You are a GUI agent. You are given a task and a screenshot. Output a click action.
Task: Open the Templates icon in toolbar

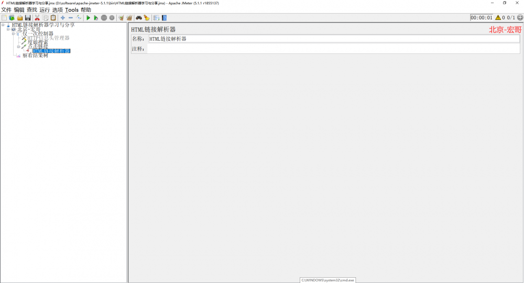(12, 18)
